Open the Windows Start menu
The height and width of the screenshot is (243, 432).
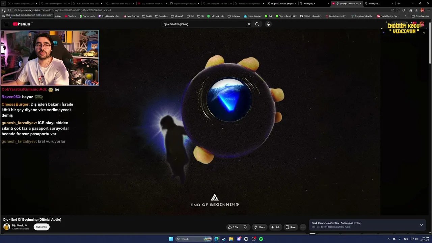tap(171, 239)
